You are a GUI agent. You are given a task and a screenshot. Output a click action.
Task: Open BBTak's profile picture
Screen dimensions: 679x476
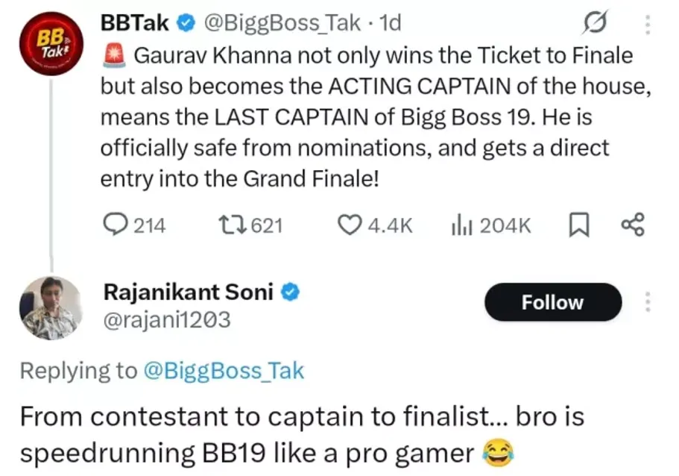click(51, 43)
